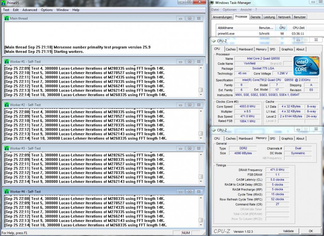Click Worker #3 scrollbar down arrow
The image size is (324, 236).
[201, 181]
